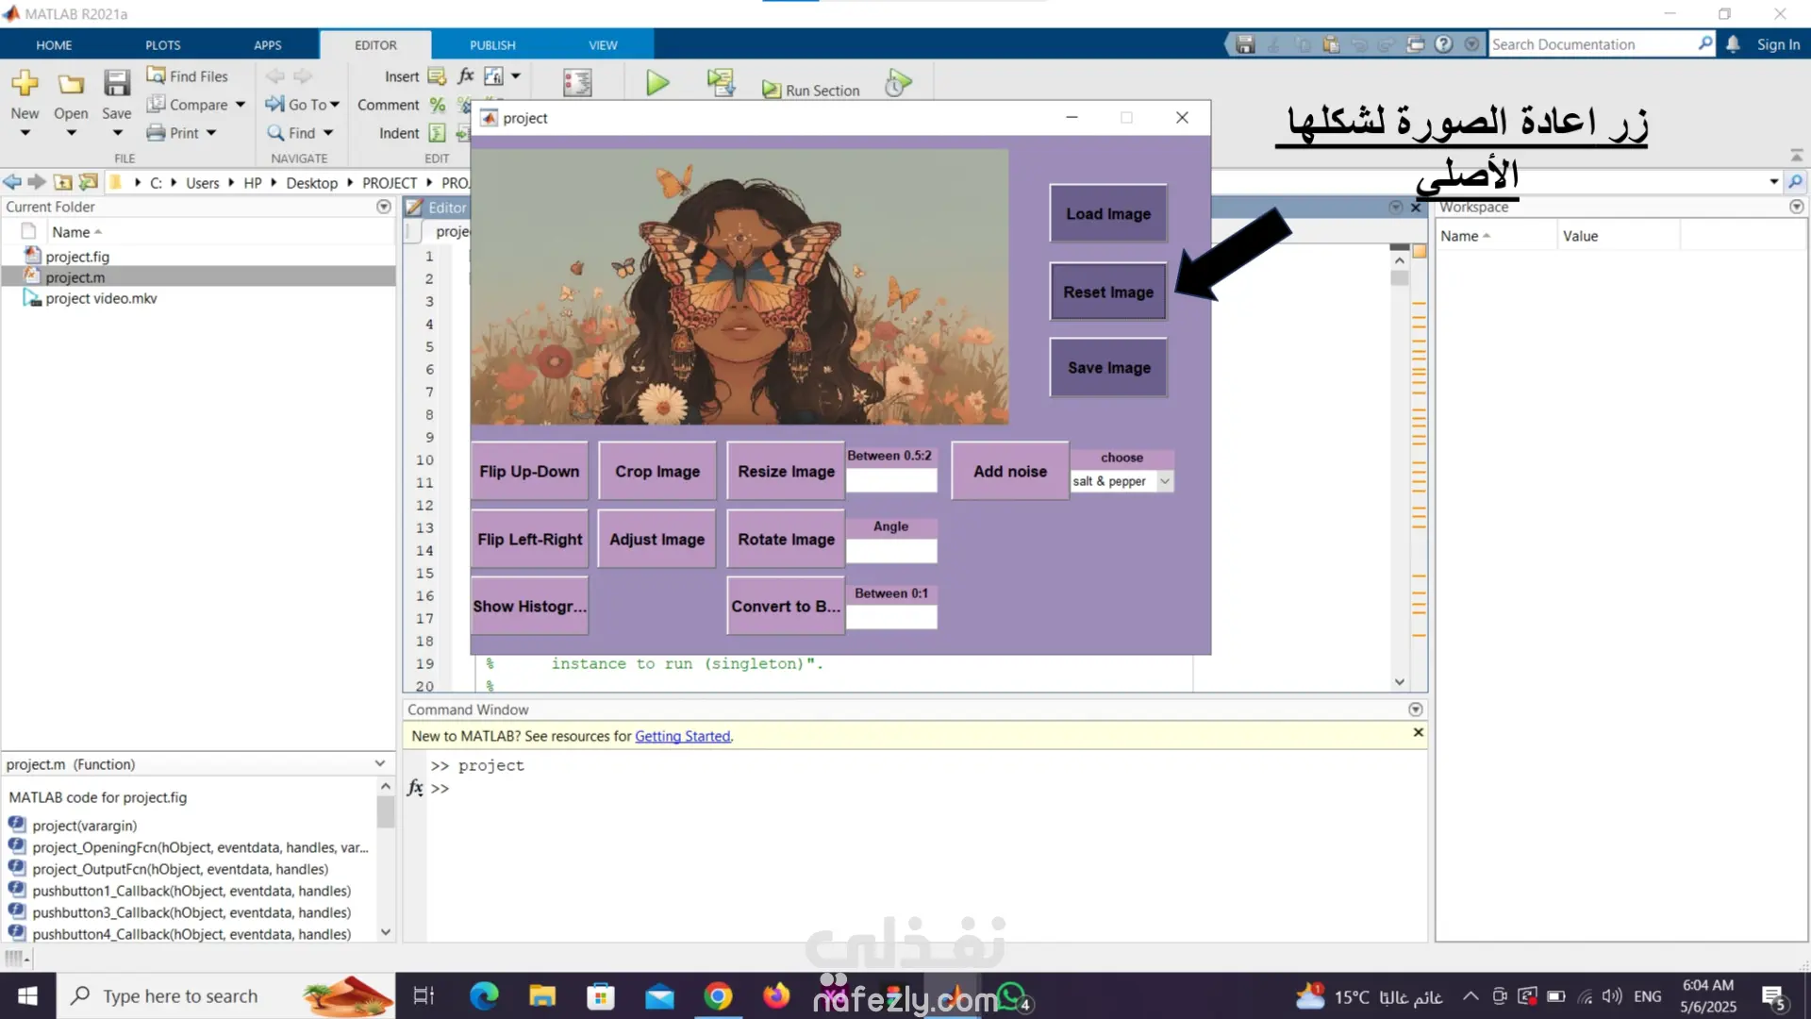
Task: Switch to the PUBLISH ribbon tab
Action: click(492, 44)
